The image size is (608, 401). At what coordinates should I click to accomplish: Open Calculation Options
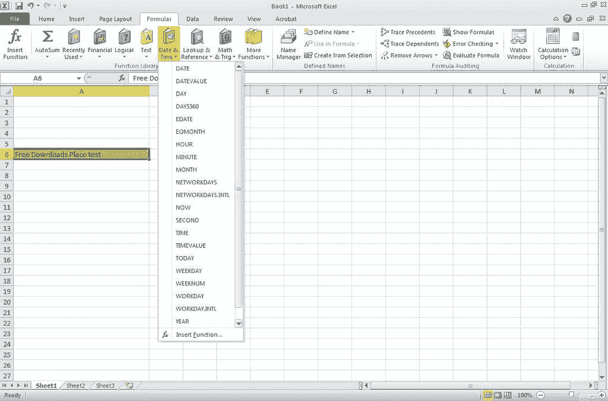[553, 44]
